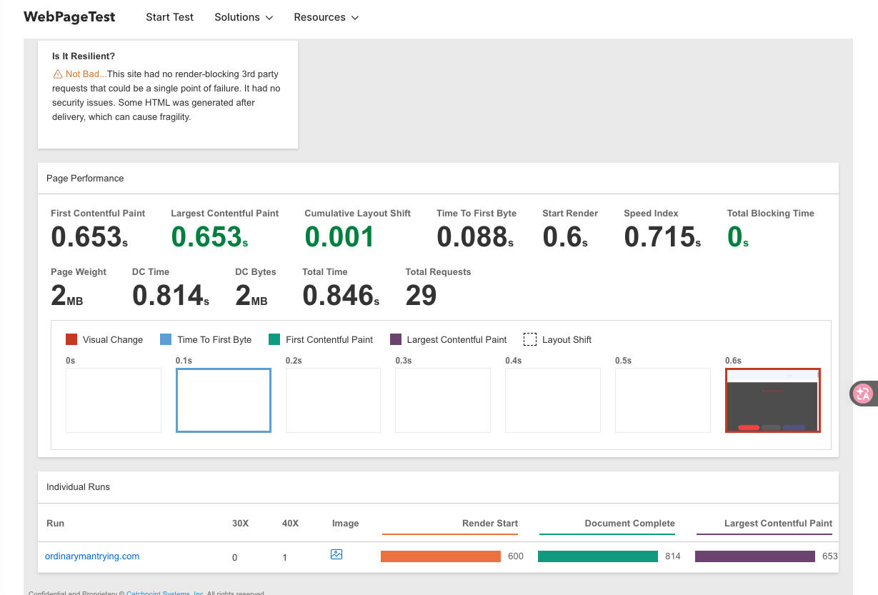
Task: Select the 0.6s filmstrip frame
Action: pos(773,400)
